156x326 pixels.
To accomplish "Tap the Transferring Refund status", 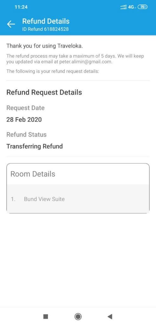I will coord(35,146).
